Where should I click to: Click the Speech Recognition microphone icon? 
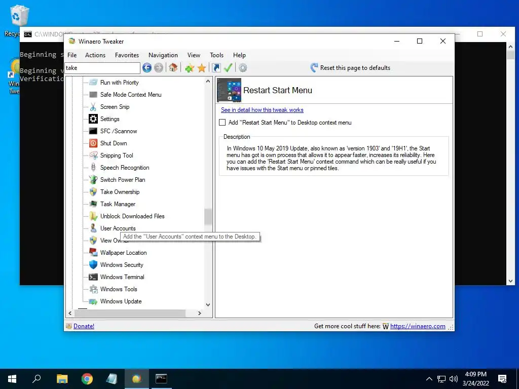(93, 167)
